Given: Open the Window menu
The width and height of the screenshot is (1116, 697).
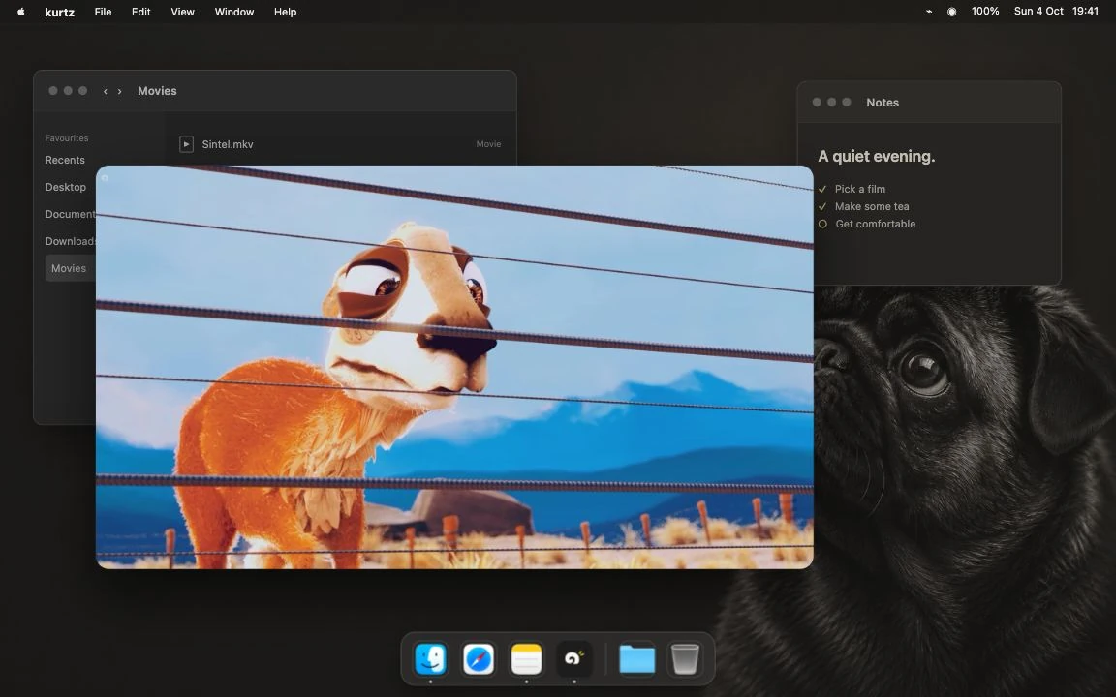Looking at the screenshot, I should pos(234,12).
